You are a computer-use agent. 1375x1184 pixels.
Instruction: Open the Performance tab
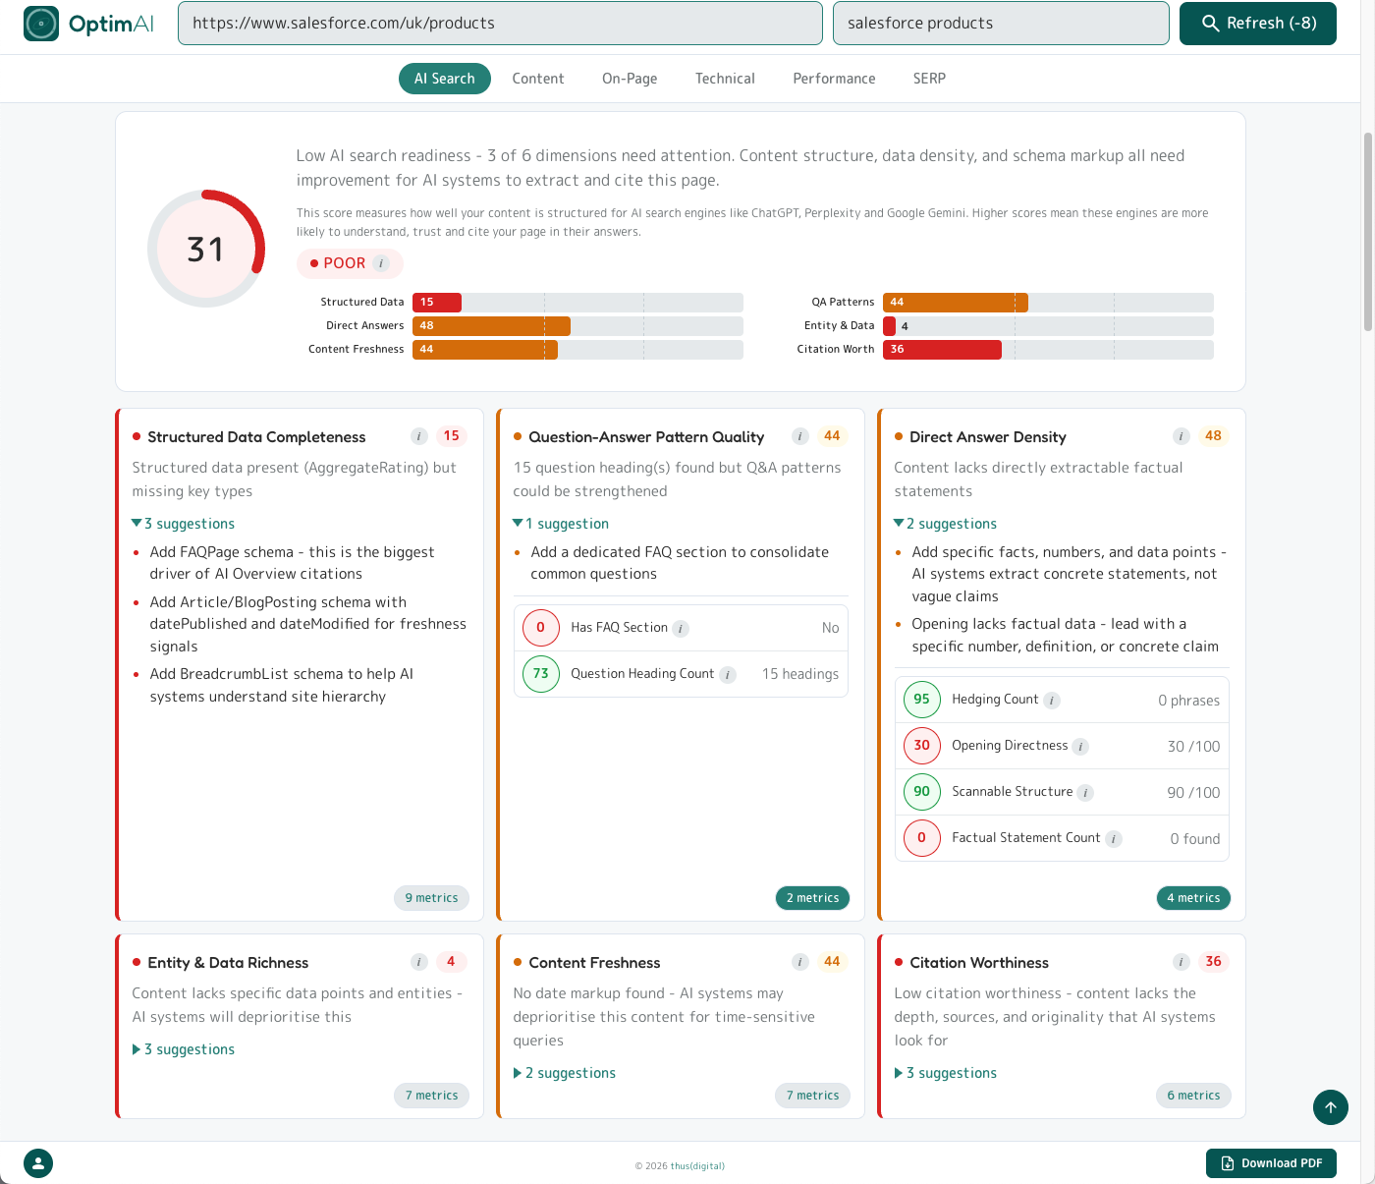[834, 79]
